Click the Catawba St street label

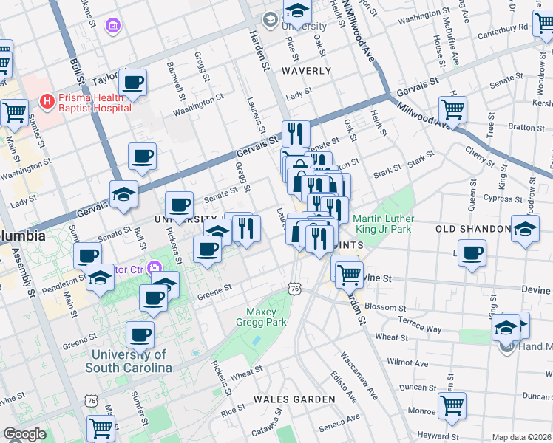[x=267, y=422]
